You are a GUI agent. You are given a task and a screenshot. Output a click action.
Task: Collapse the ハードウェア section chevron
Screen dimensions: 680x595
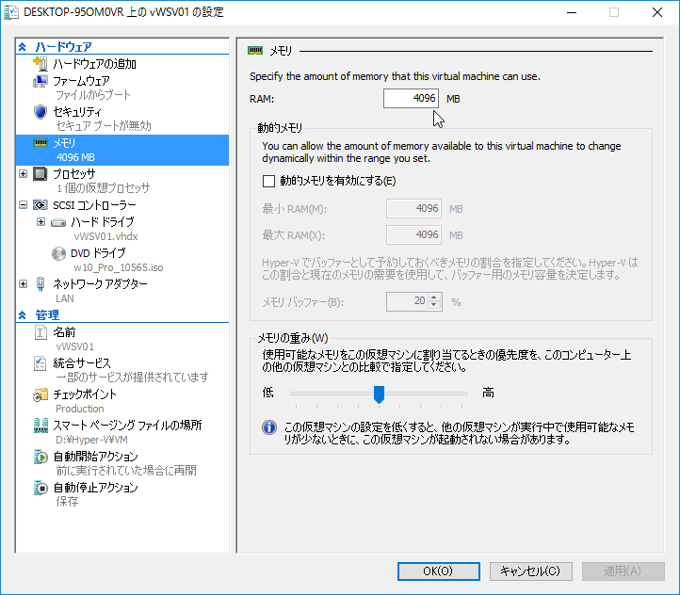(22, 47)
